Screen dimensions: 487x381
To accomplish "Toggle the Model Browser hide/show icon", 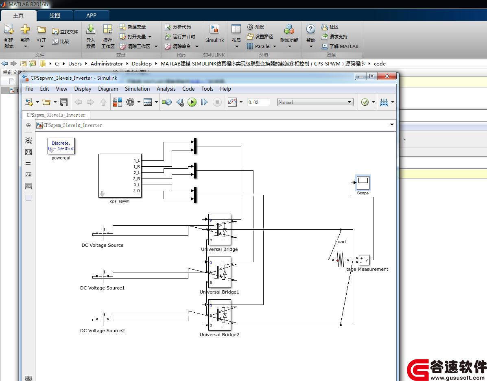I will (x=28, y=125).
